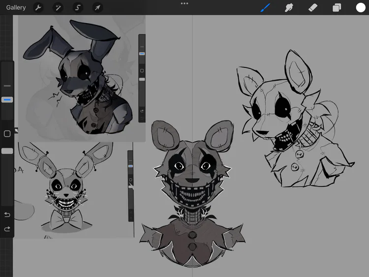Activate the Transform arrow tool
Screen dimensions: 369x277
[97, 8]
